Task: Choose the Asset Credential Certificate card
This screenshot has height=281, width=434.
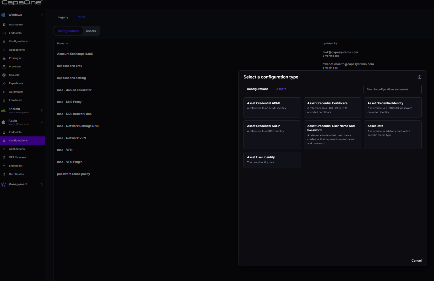Action: [332, 108]
